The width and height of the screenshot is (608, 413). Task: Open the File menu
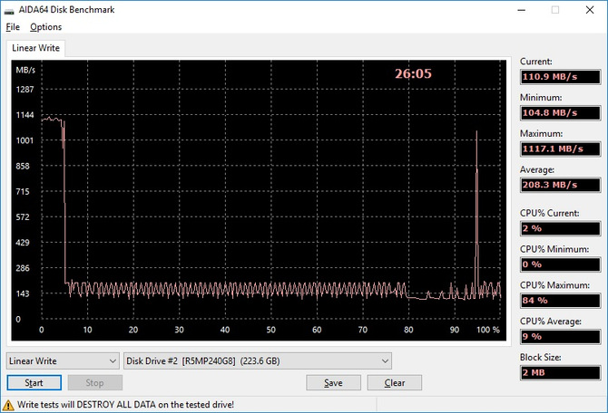click(x=13, y=27)
